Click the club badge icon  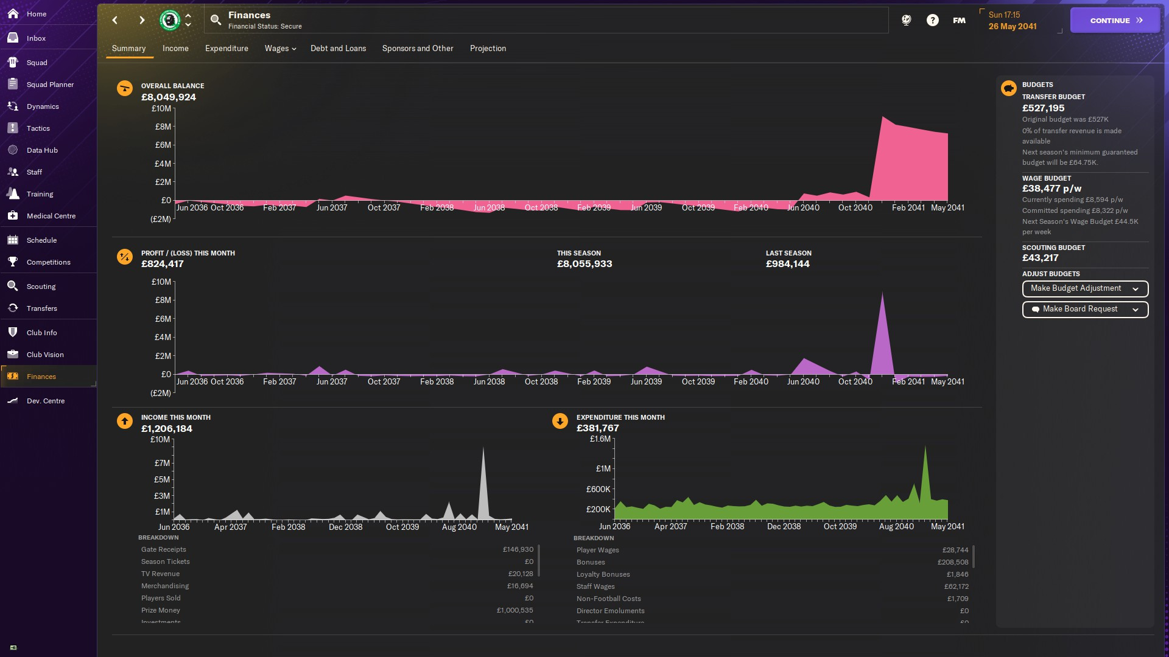[170, 20]
